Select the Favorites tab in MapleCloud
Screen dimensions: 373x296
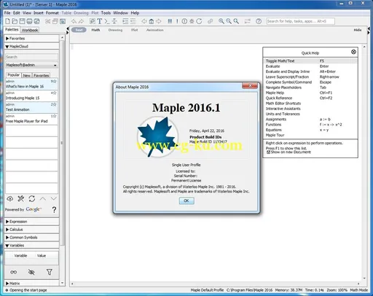coord(42,75)
